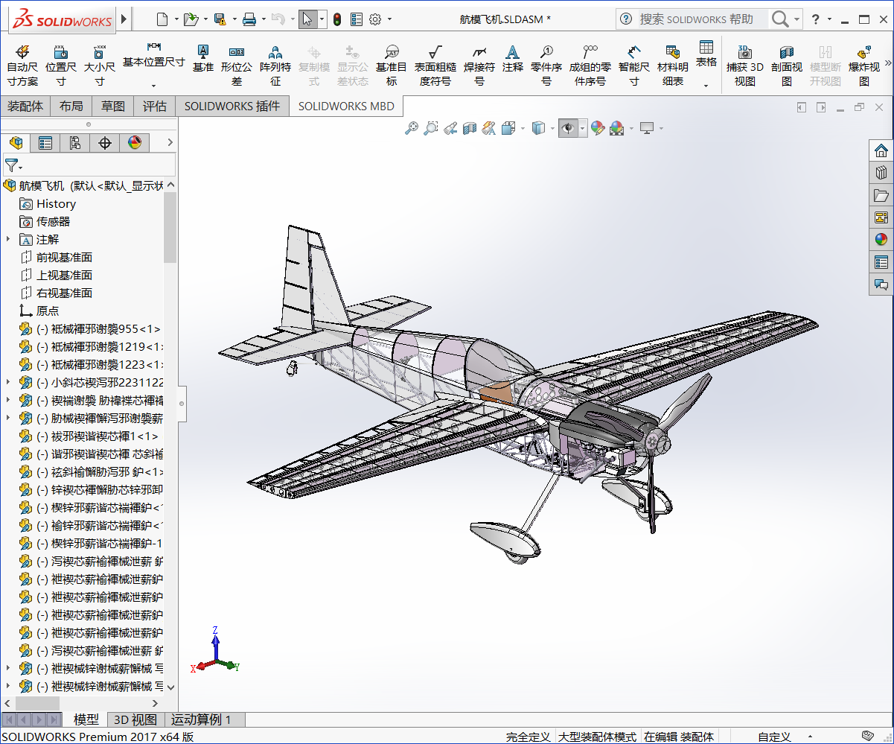Screen dimensions: 894x744
Task: Open the DimXpertManager tab icon
Action: coord(105,142)
